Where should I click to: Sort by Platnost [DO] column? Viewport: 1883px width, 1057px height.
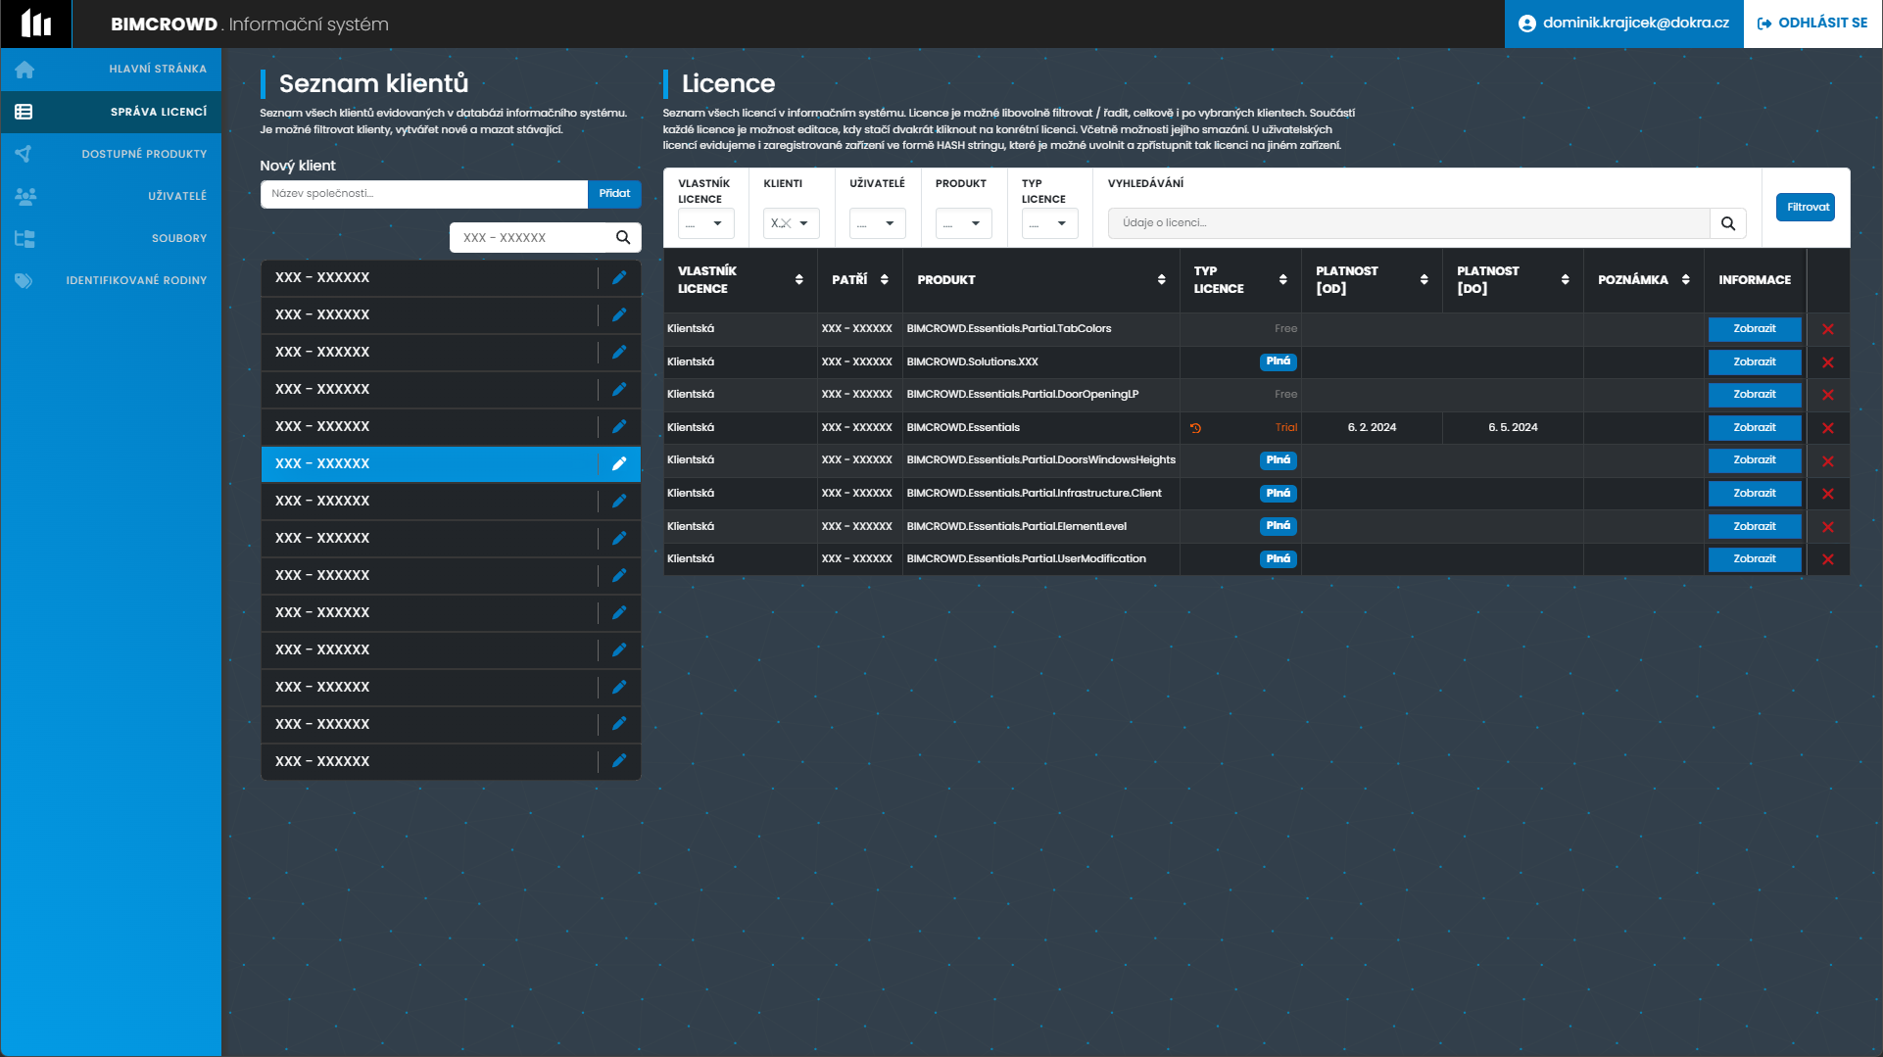tap(1566, 280)
